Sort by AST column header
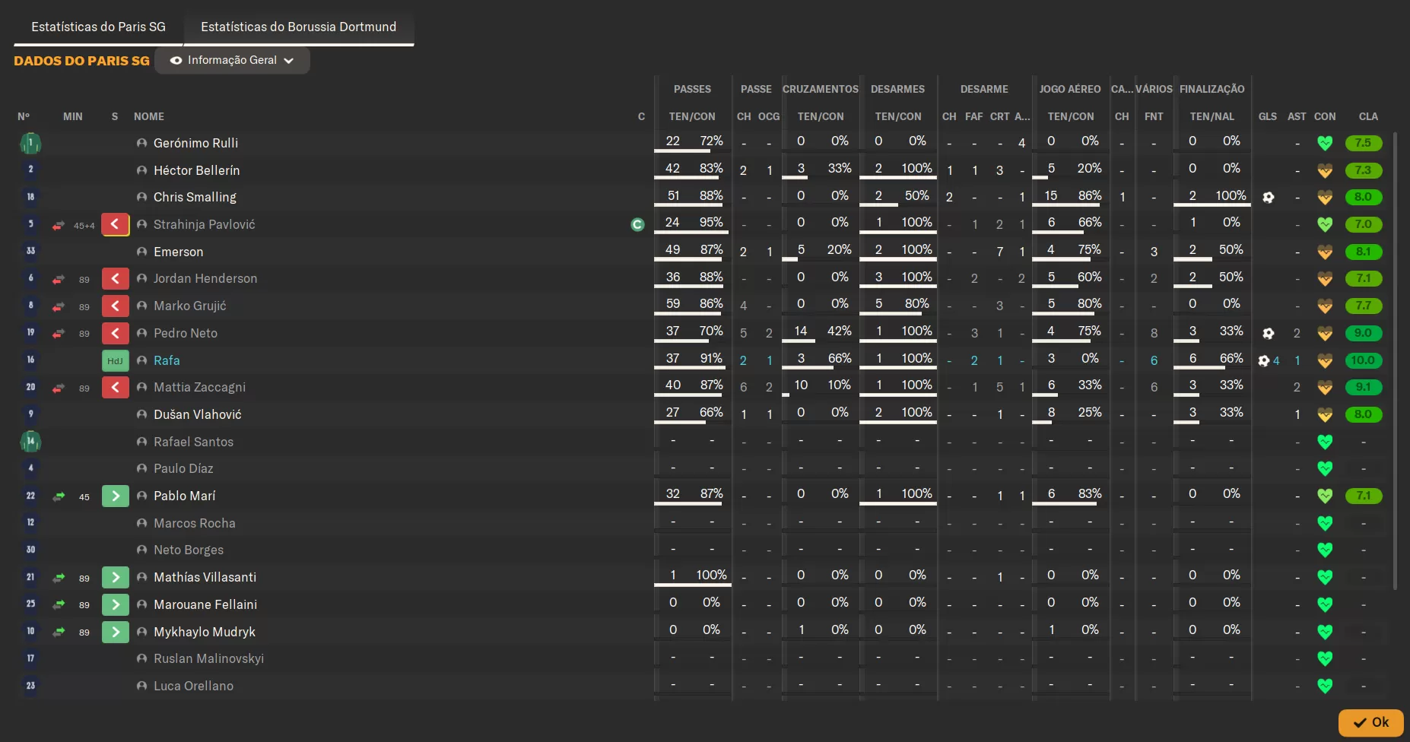 [1297, 116]
